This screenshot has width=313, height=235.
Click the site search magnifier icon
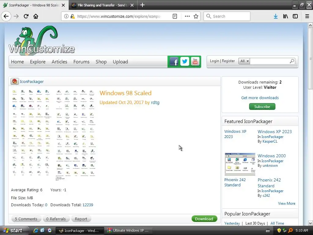tap(292, 61)
